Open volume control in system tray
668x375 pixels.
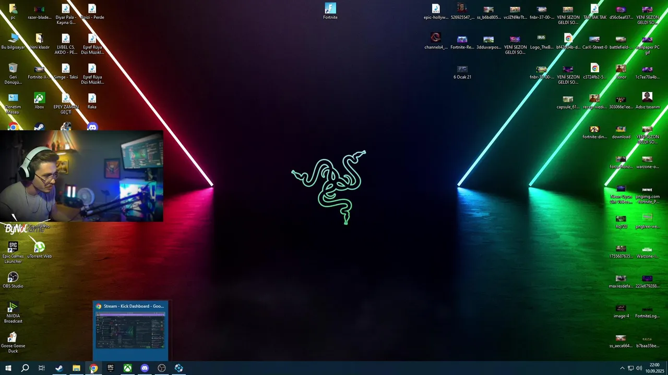[639, 368]
